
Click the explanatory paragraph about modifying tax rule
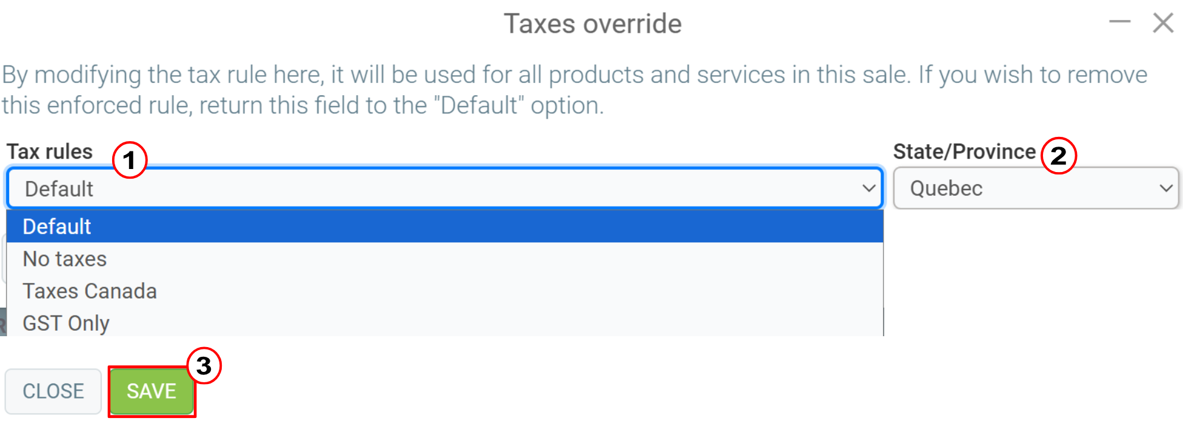tap(575, 90)
